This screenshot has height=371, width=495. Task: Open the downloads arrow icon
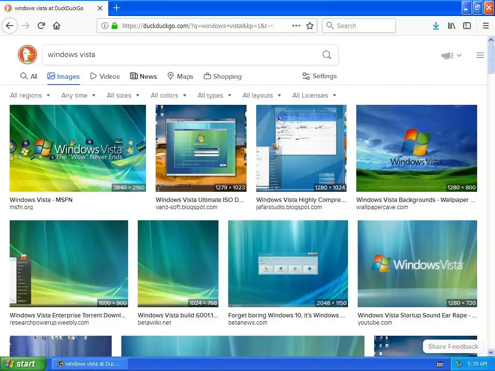(436, 26)
